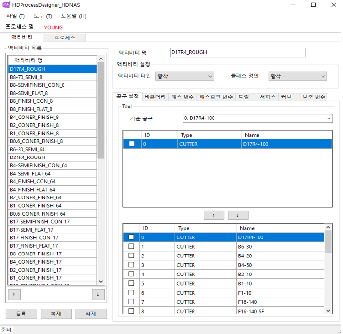The image size is (343, 334).
Task: Select activity B8-SEMIFINISH_CON_8
Action: point(52,85)
